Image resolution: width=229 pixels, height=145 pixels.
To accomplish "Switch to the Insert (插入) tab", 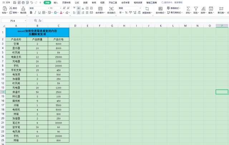I will [56, 2].
